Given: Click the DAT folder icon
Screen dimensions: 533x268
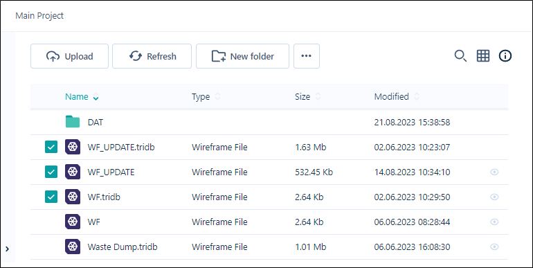Looking at the screenshot, I should point(73,122).
